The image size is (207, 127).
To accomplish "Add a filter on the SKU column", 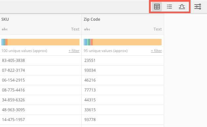I will tap(74, 51).
